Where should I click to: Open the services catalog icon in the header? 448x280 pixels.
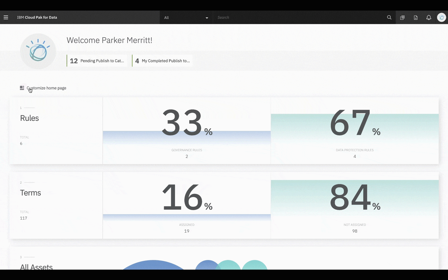tap(402, 17)
